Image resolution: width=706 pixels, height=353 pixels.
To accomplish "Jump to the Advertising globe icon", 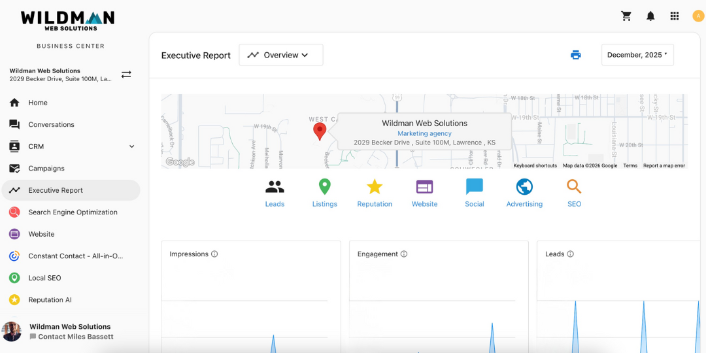I will click(x=524, y=188).
